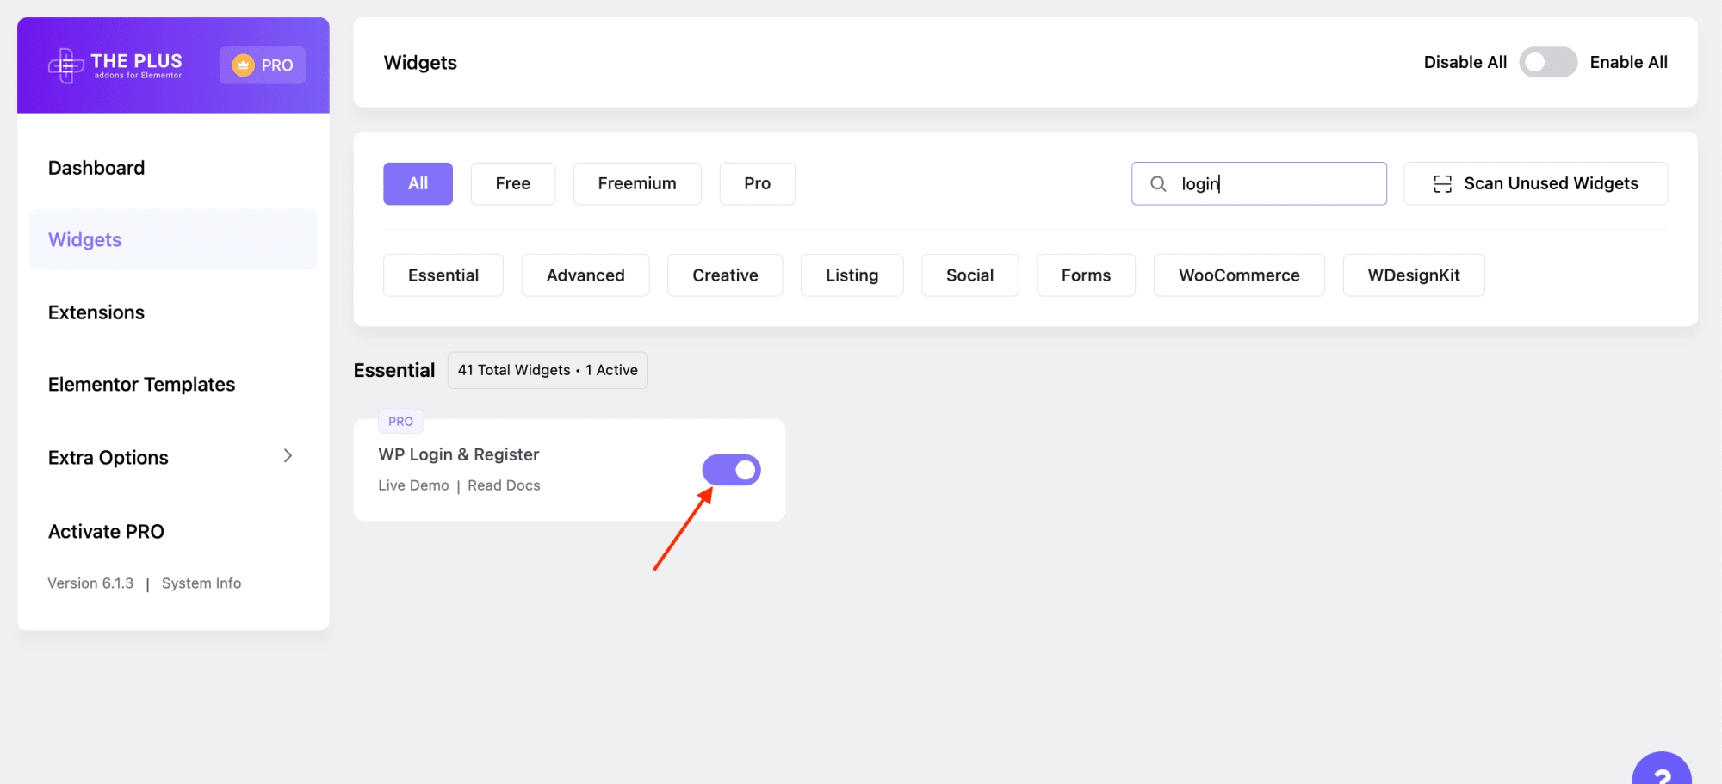Open Elementor Templates in the sidebar

pos(141,385)
